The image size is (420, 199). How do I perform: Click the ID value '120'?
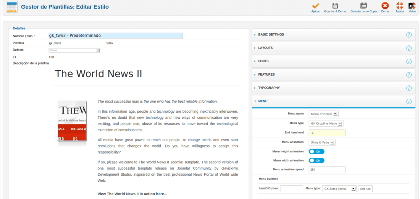click(x=52, y=57)
